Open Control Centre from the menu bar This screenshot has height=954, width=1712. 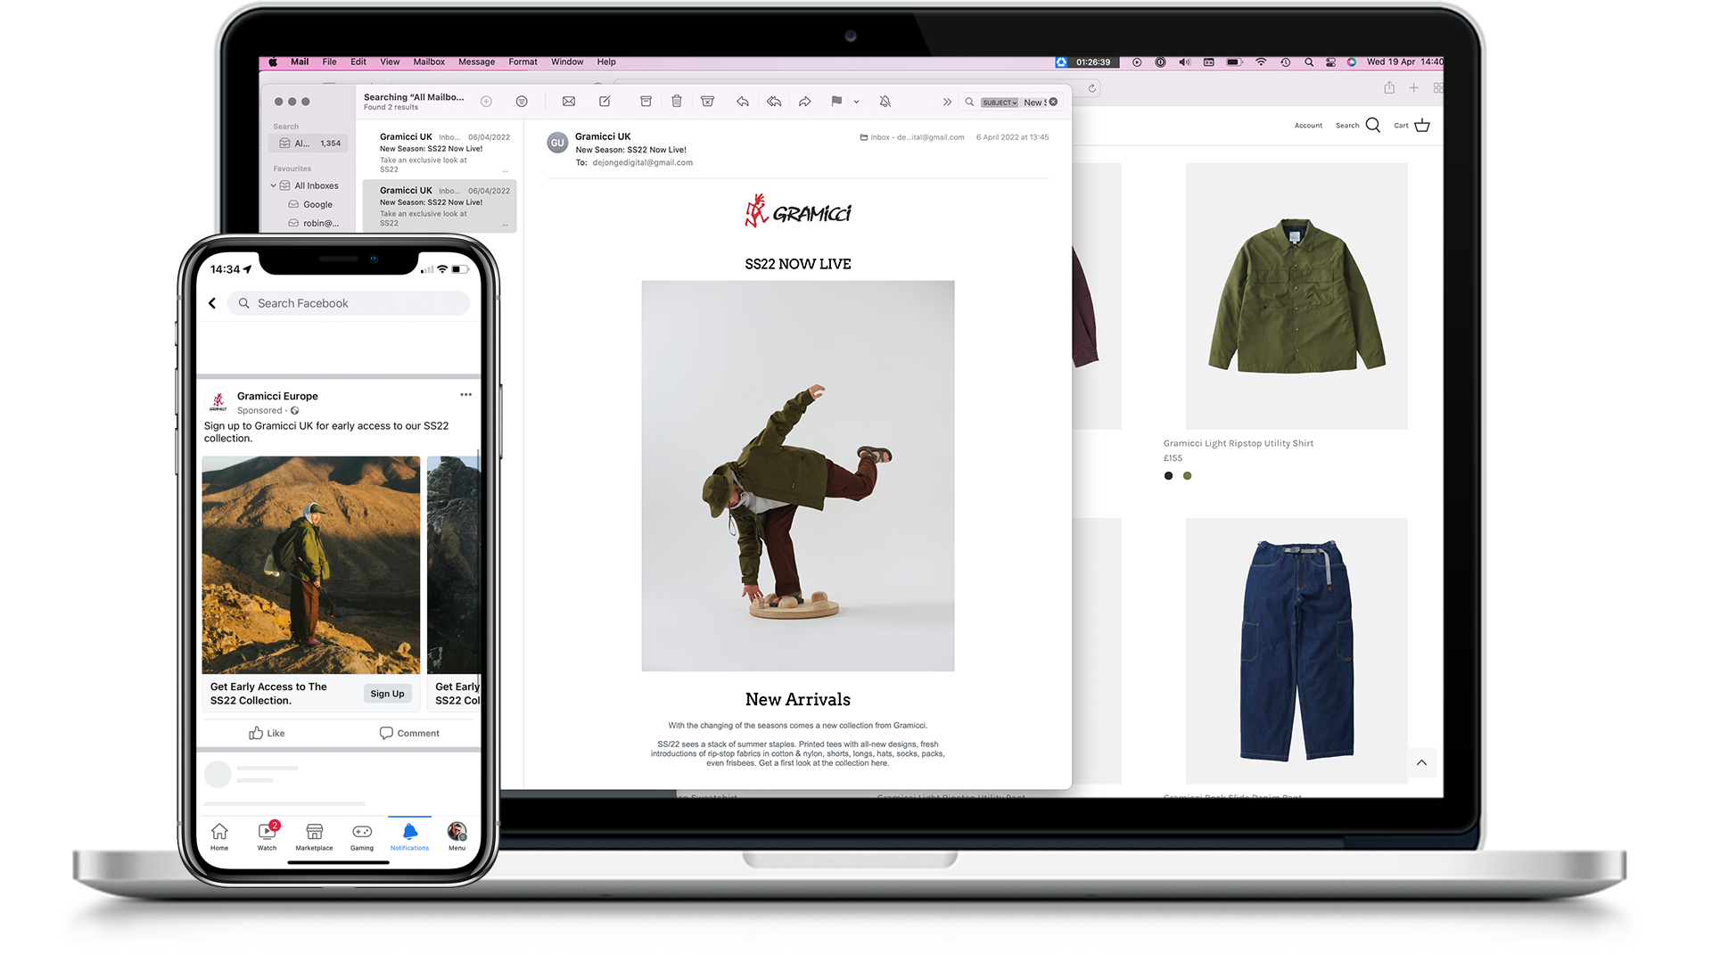click(1329, 62)
